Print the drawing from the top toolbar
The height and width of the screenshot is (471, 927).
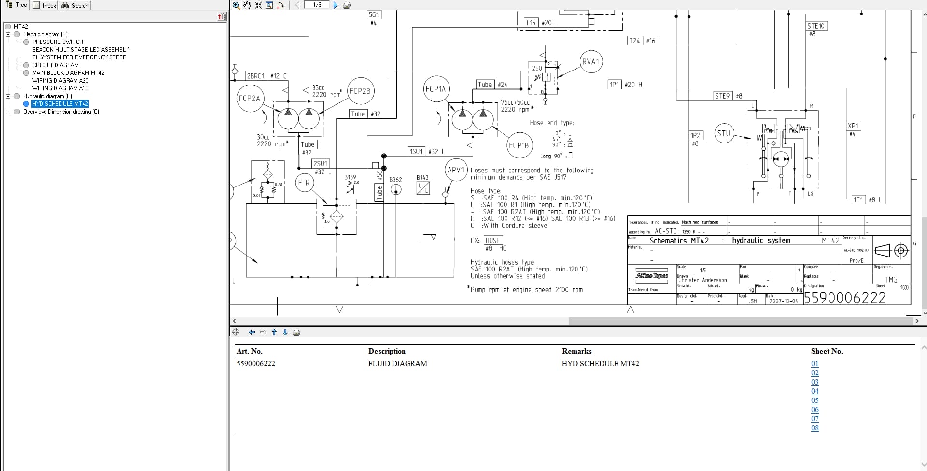tap(346, 5)
